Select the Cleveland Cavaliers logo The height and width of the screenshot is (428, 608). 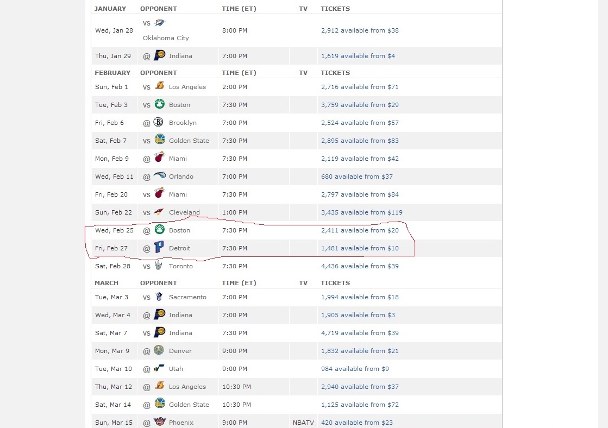[x=159, y=212]
